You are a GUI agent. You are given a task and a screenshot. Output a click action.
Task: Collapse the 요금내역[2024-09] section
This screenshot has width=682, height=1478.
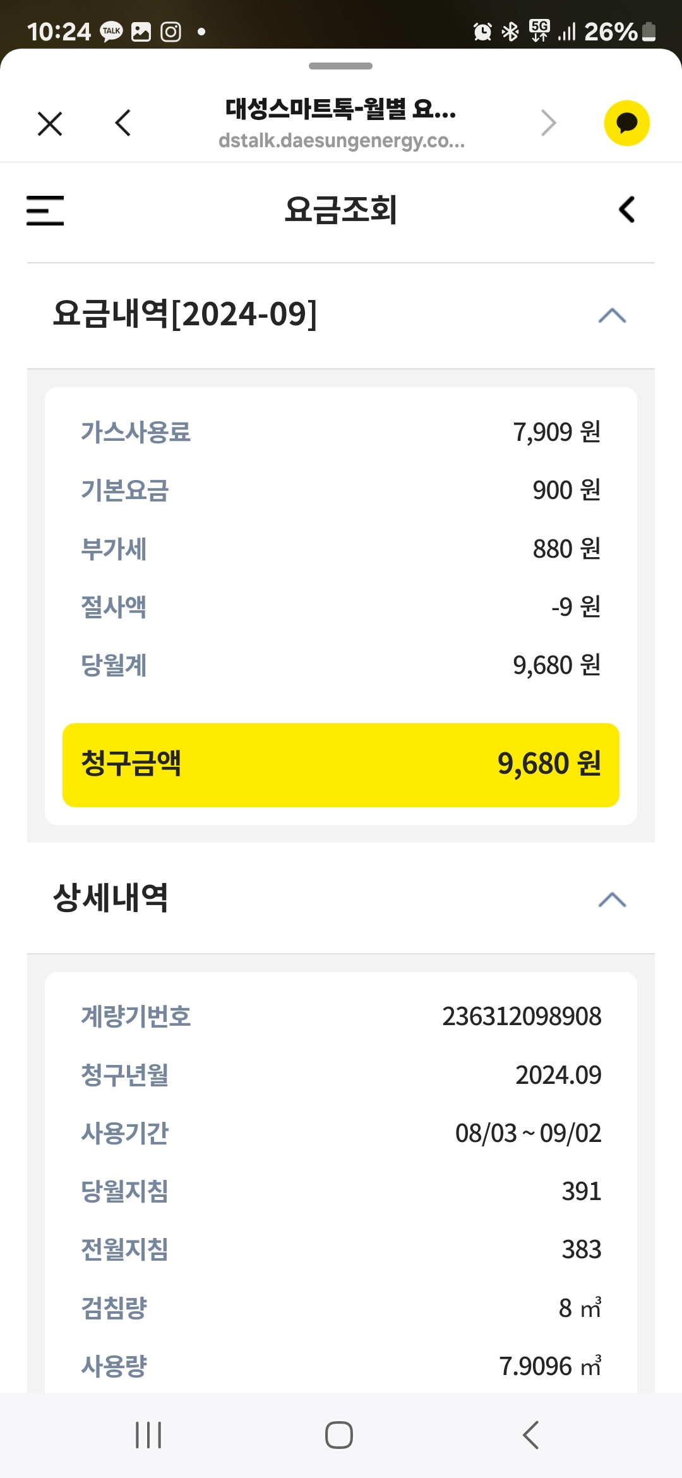pyautogui.click(x=611, y=315)
